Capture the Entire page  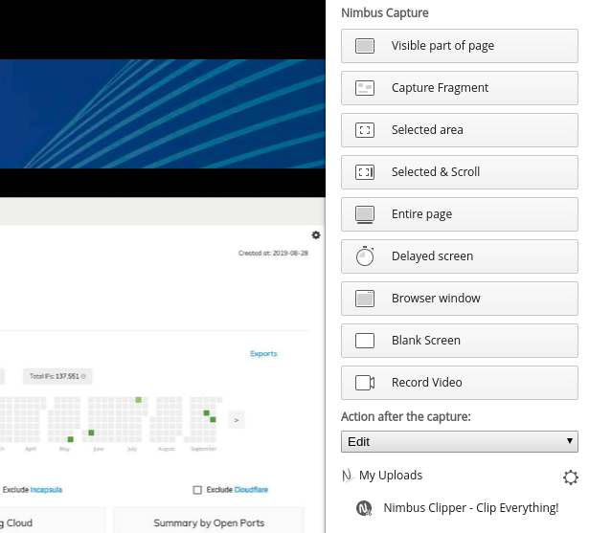click(460, 214)
